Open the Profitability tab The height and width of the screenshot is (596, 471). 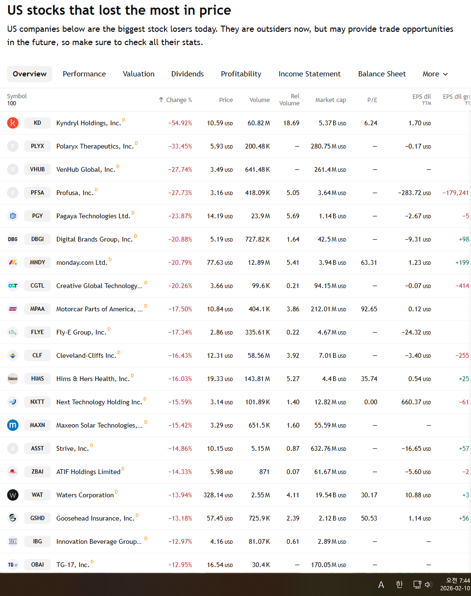[x=241, y=74]
